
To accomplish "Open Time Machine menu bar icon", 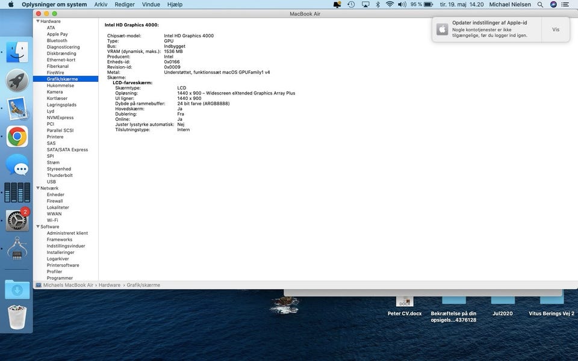I will click(x=351, y=4).
